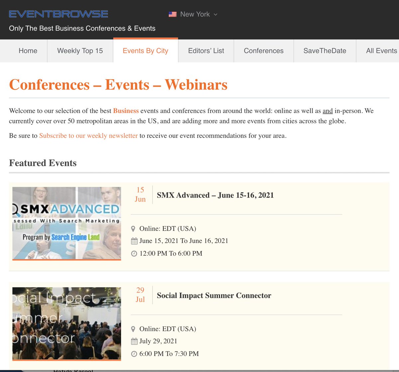Click the EVENTBROWSE logo
Viewport: 399px width, 372px height.
click(58, 14)
